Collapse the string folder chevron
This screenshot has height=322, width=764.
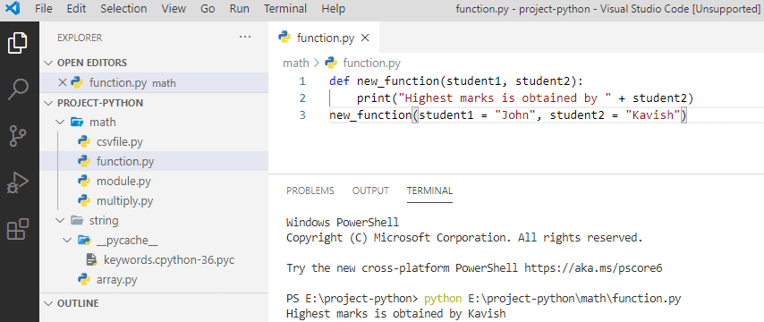pos(60,220)
